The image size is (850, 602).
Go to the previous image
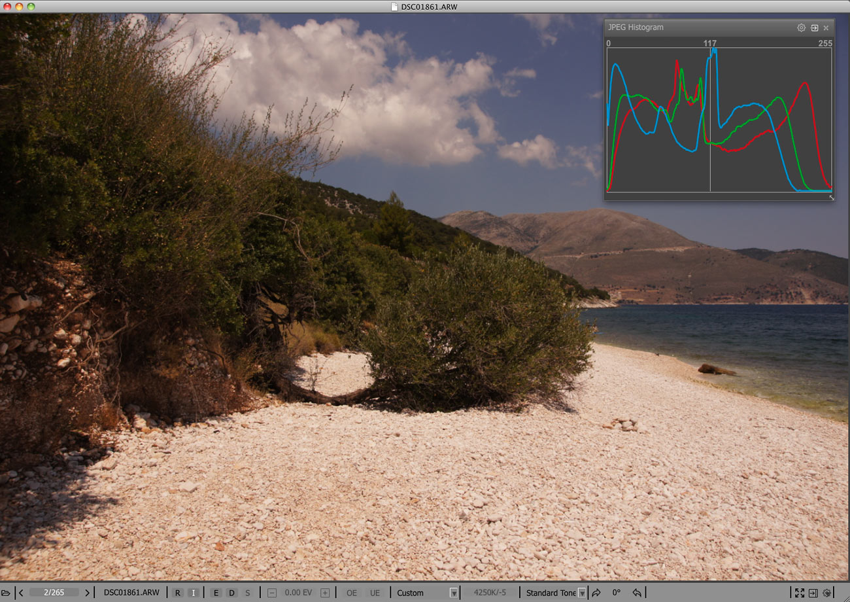tap(21, 593)
